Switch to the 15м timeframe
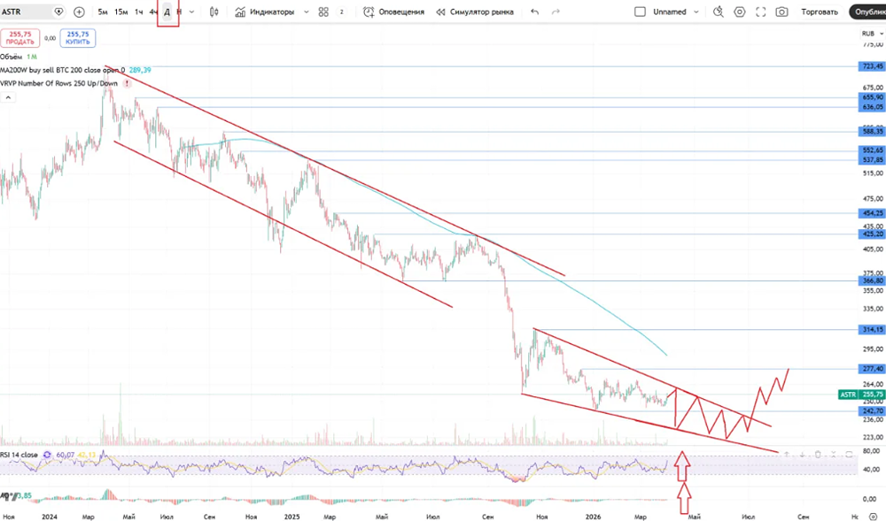The width and height of the screenshot is (886, 521). (120, 11)
